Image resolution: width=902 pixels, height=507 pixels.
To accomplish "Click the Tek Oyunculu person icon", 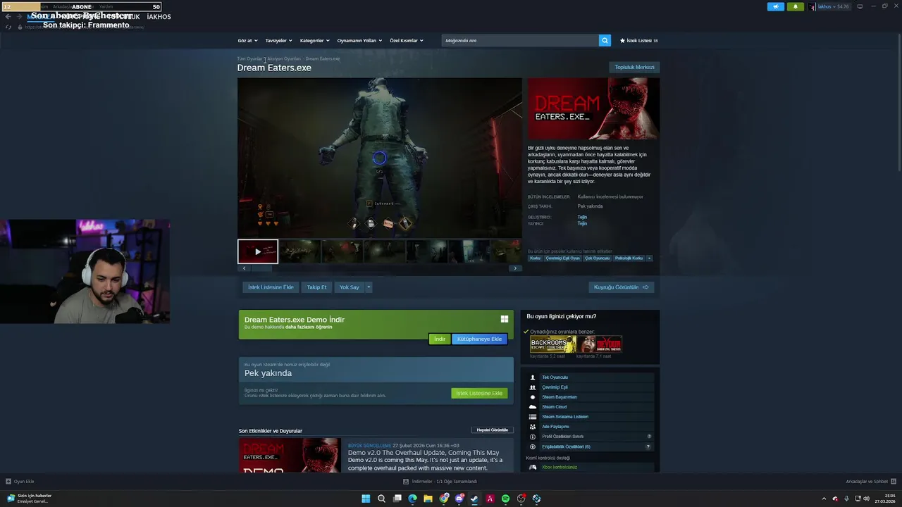I will (x=533, y=377).
